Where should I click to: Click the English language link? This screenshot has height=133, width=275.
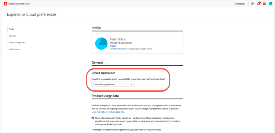pyautogui.click(x=113, y=46)
